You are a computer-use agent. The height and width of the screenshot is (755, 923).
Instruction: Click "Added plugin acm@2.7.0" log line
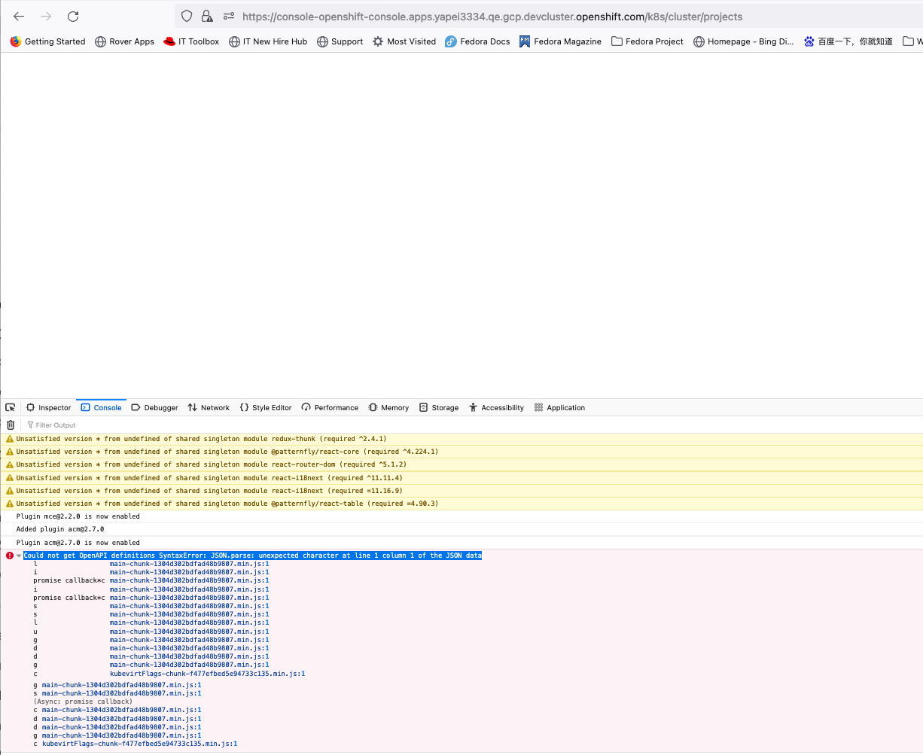coord(60,529)
